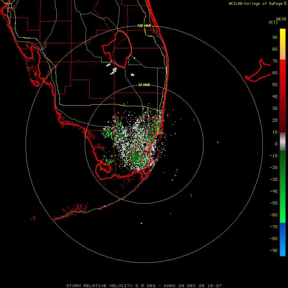
Task: Click the 30 value on the velocity scale
Action: point(275,108)
